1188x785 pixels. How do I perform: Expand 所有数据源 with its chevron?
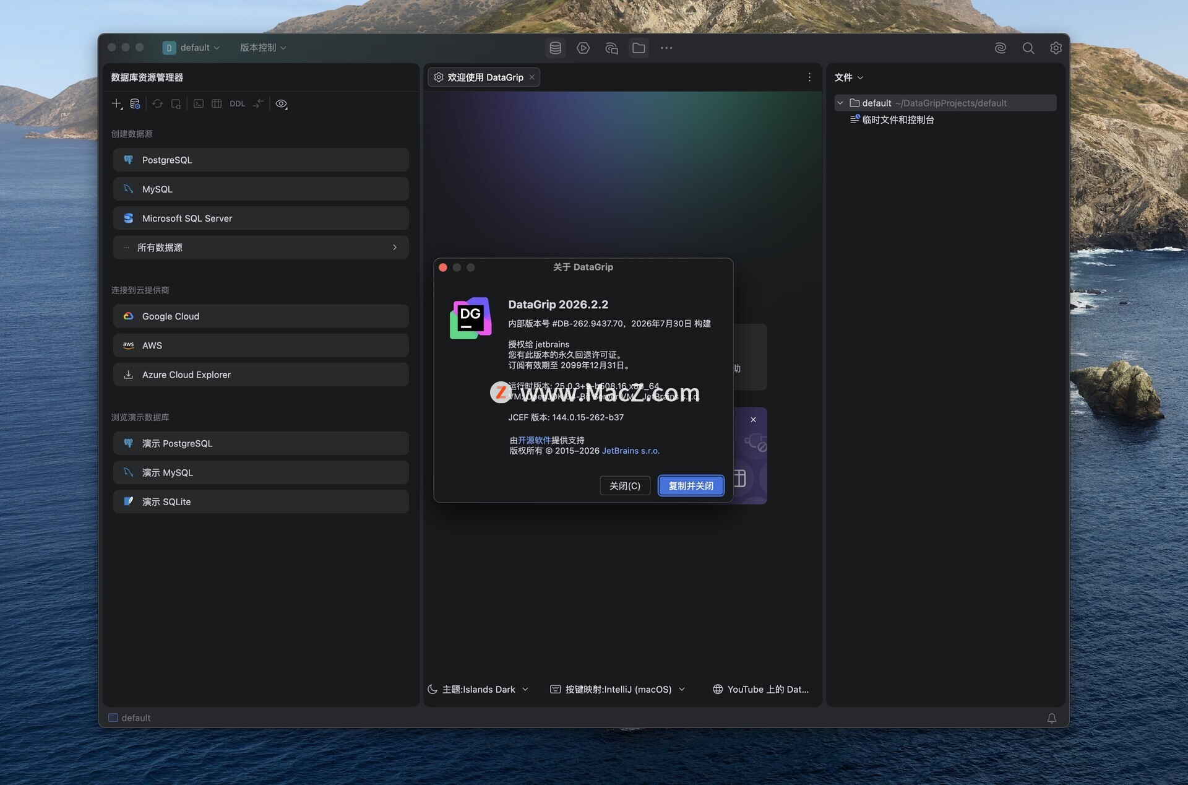coord(395,248)
